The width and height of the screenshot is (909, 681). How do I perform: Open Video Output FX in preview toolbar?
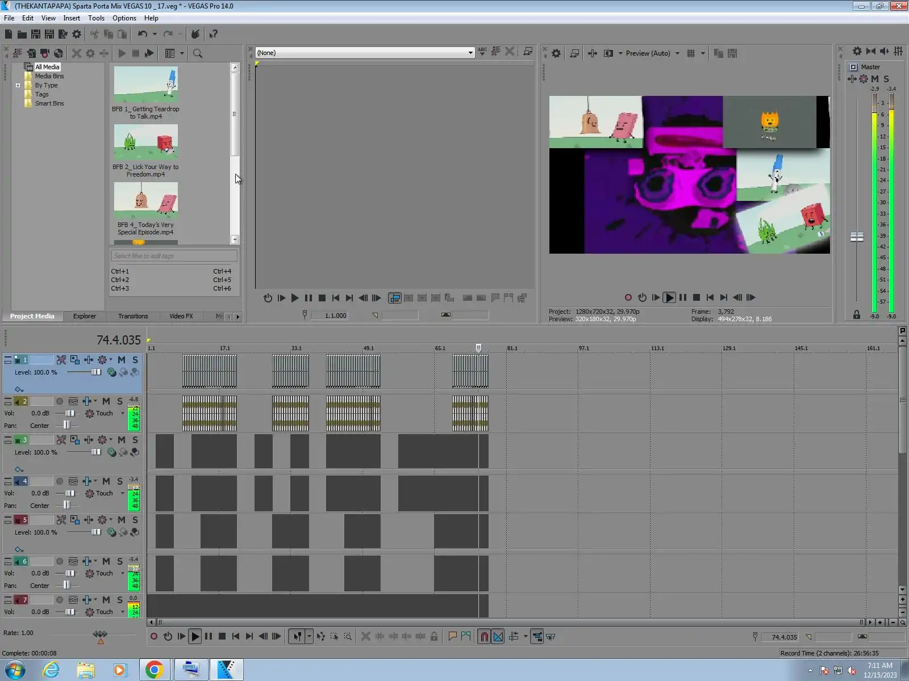pos(592,53)
